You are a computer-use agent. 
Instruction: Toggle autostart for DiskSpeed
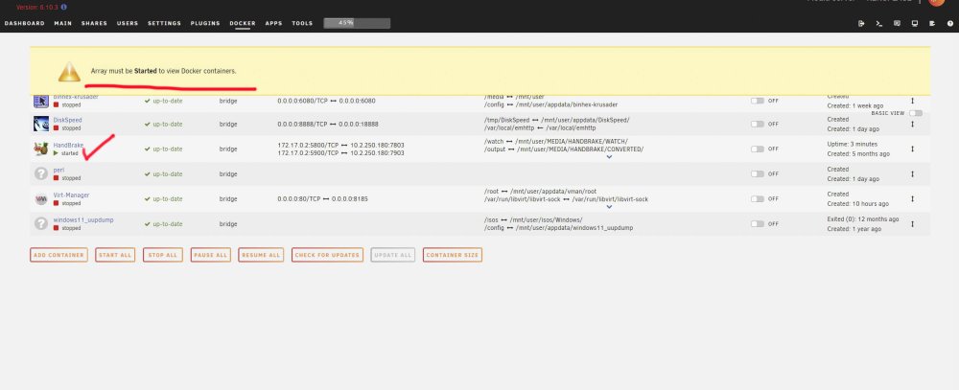click(x=758, y=124)
